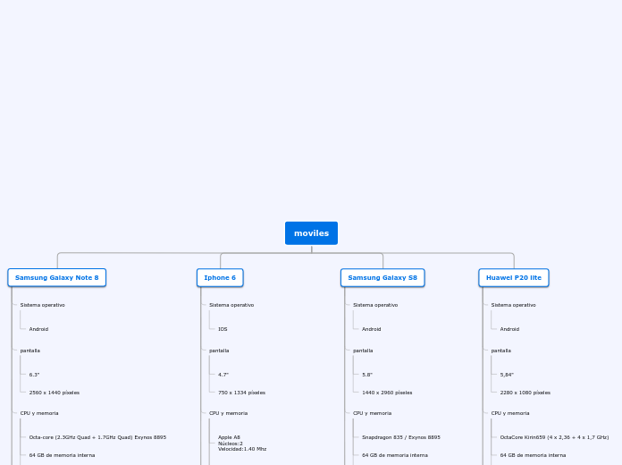Select the Huawei P20 lite node
Viewport: 622px width, 465px height.
[x=514, y=277]
